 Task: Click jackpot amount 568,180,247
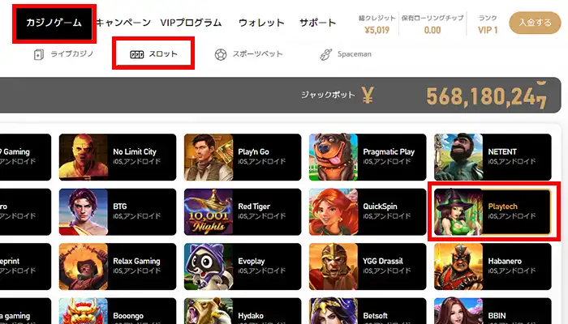(487, 97)
